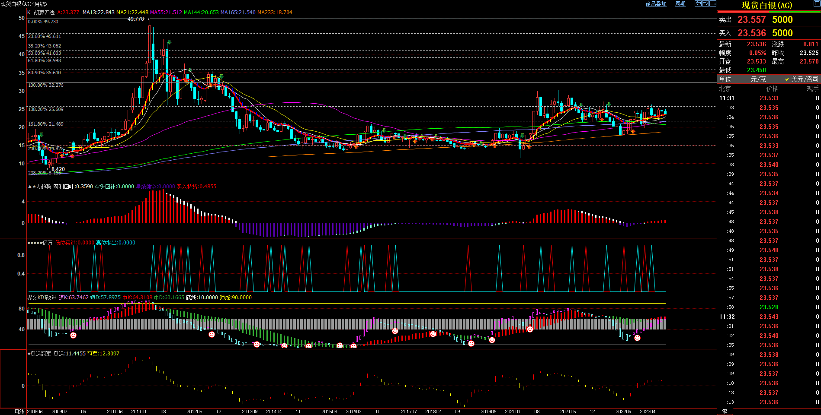Collapse the 大趋势 indicator triangle
This screenshot has width=821, height=415.
(x=29, y=187)
